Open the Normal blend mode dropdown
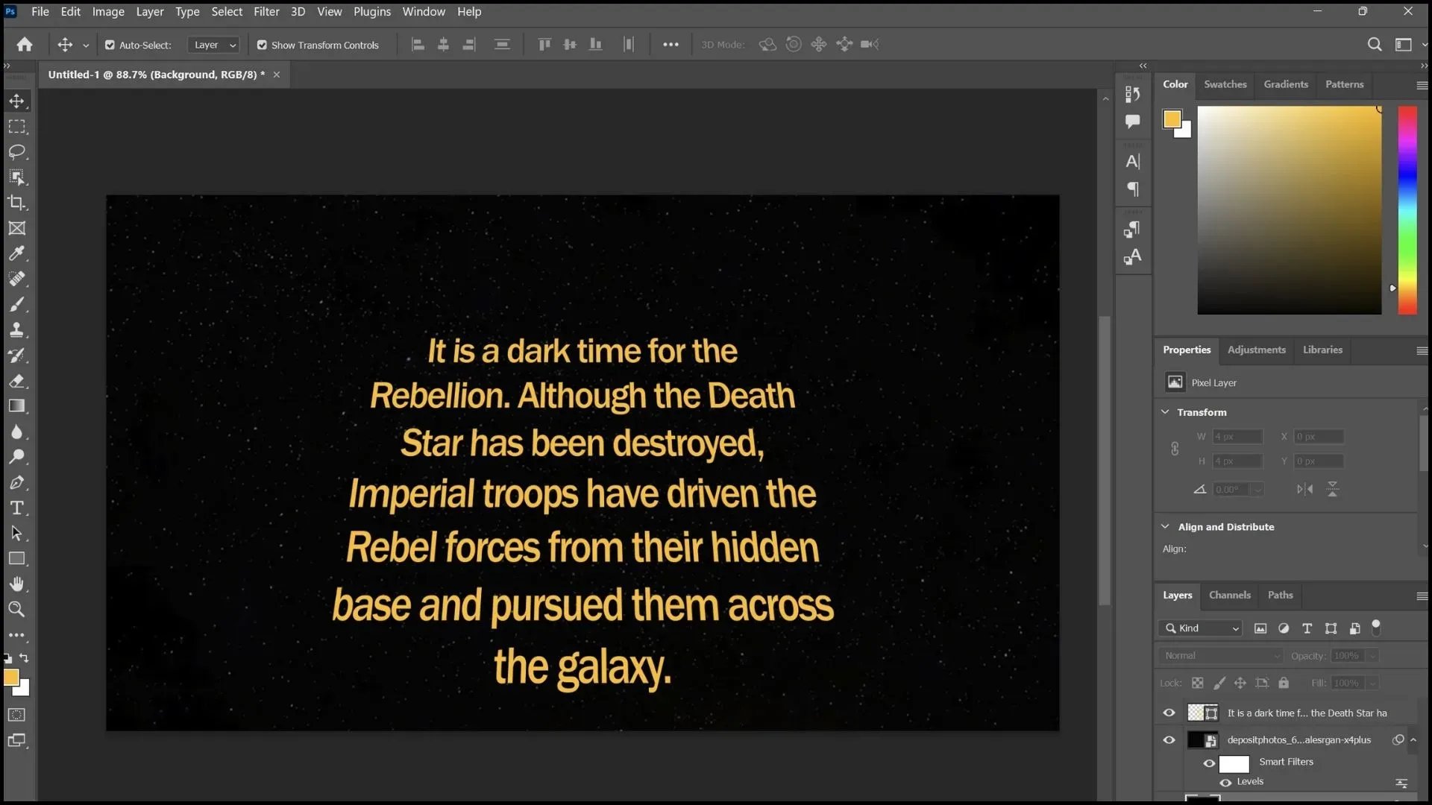 tap(1221, 656)
